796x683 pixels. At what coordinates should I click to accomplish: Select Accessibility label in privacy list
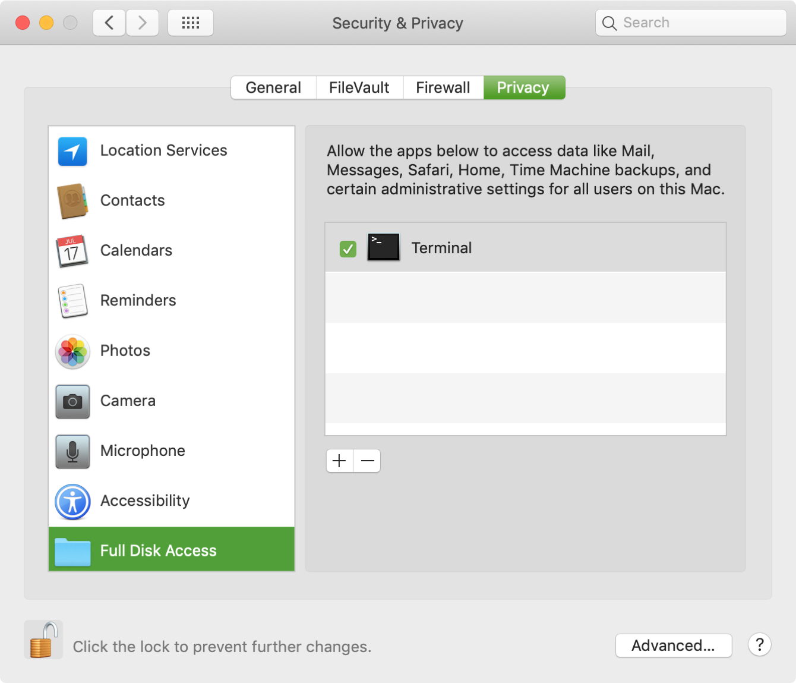[x=145, y=501]
